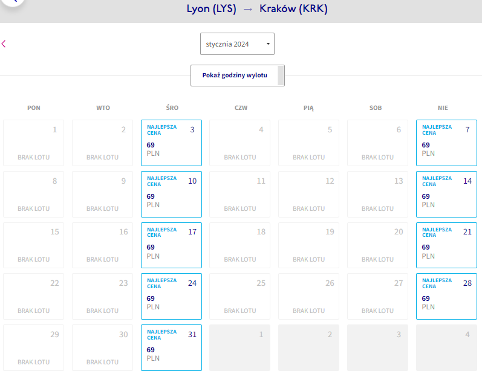Click the partially visible round icon at top left
The width and height of the screenshot is (482, 374).
[13, 2]
